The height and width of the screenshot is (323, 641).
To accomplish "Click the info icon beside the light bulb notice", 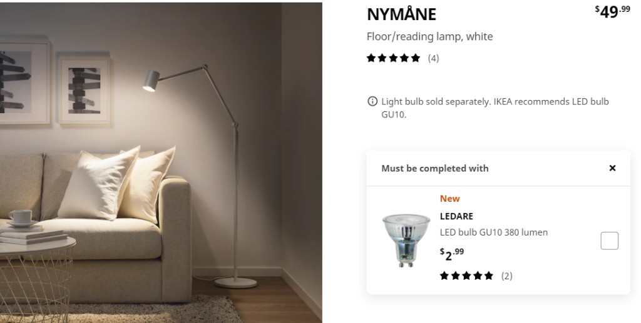I will [372, 101].
